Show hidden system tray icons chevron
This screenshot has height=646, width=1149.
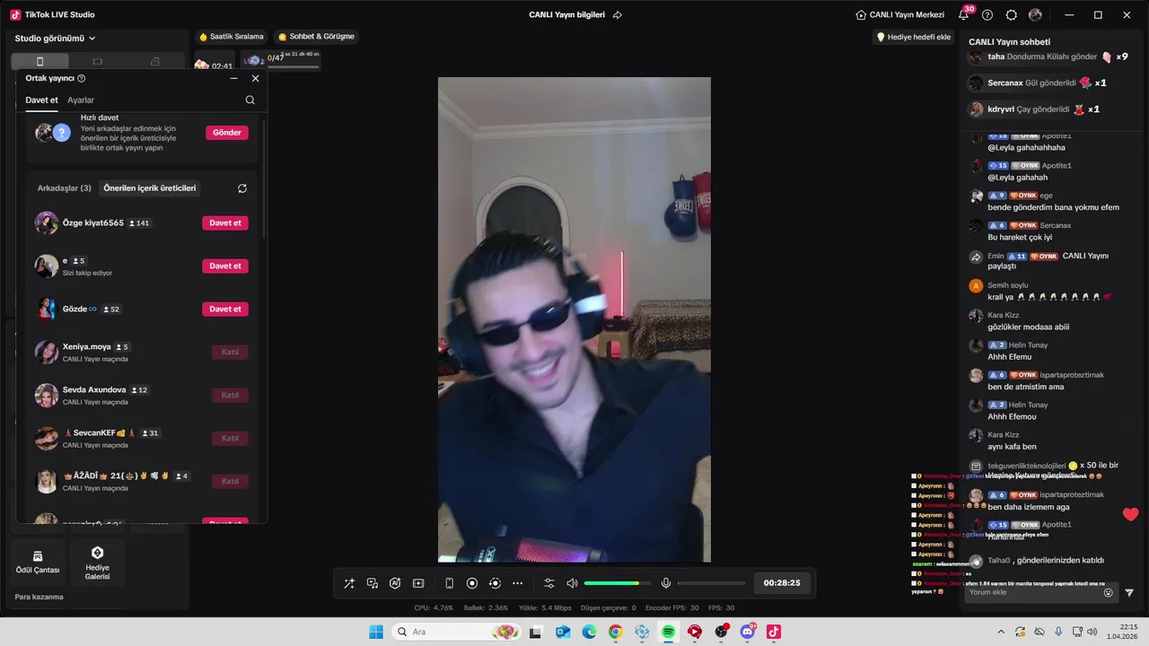pos(1000,632)
